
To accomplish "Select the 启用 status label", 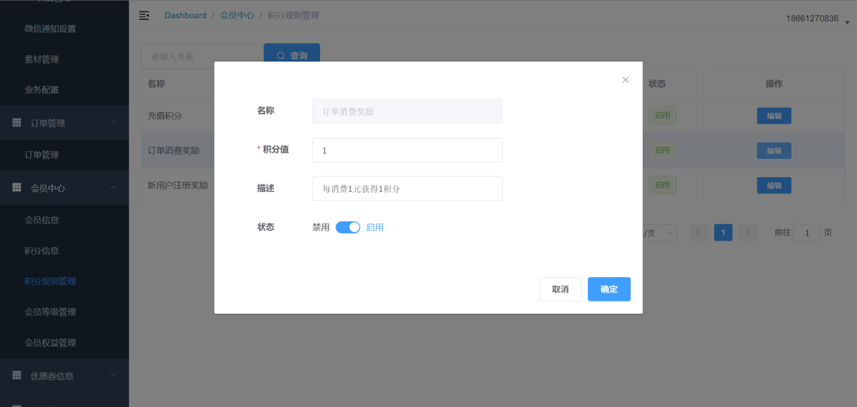I will tap(375, 227).
